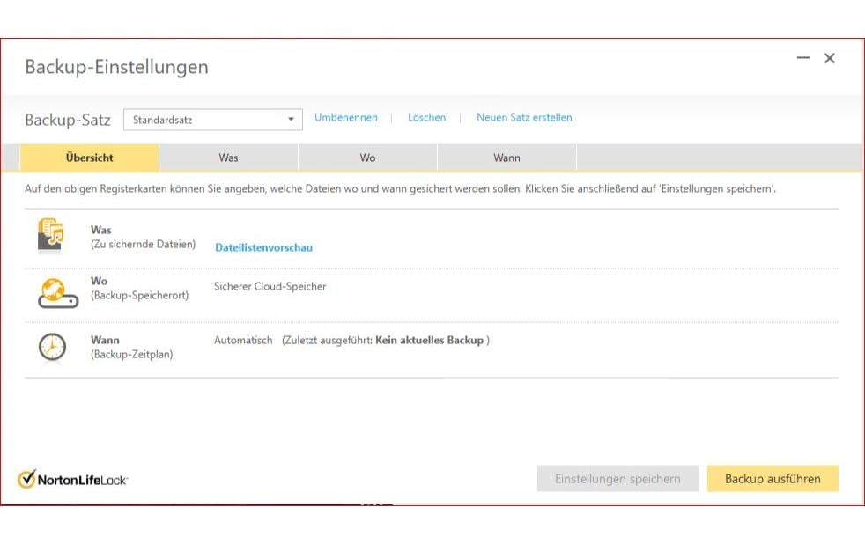
Task: Click Neuen Satz erstellen
Action: pos(524,117)
